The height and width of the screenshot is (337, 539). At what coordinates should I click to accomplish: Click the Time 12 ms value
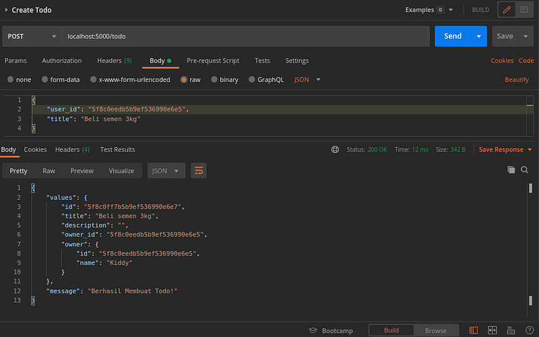[420, 149]
